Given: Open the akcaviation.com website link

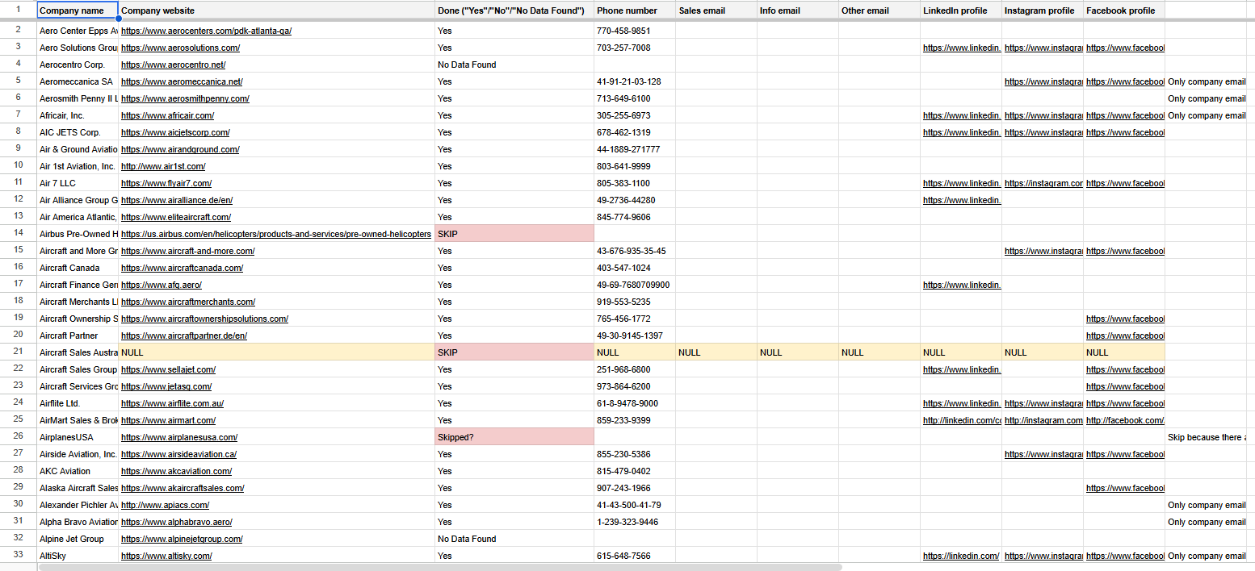Looking at the screenshot, I should click(x=175, y=471).
